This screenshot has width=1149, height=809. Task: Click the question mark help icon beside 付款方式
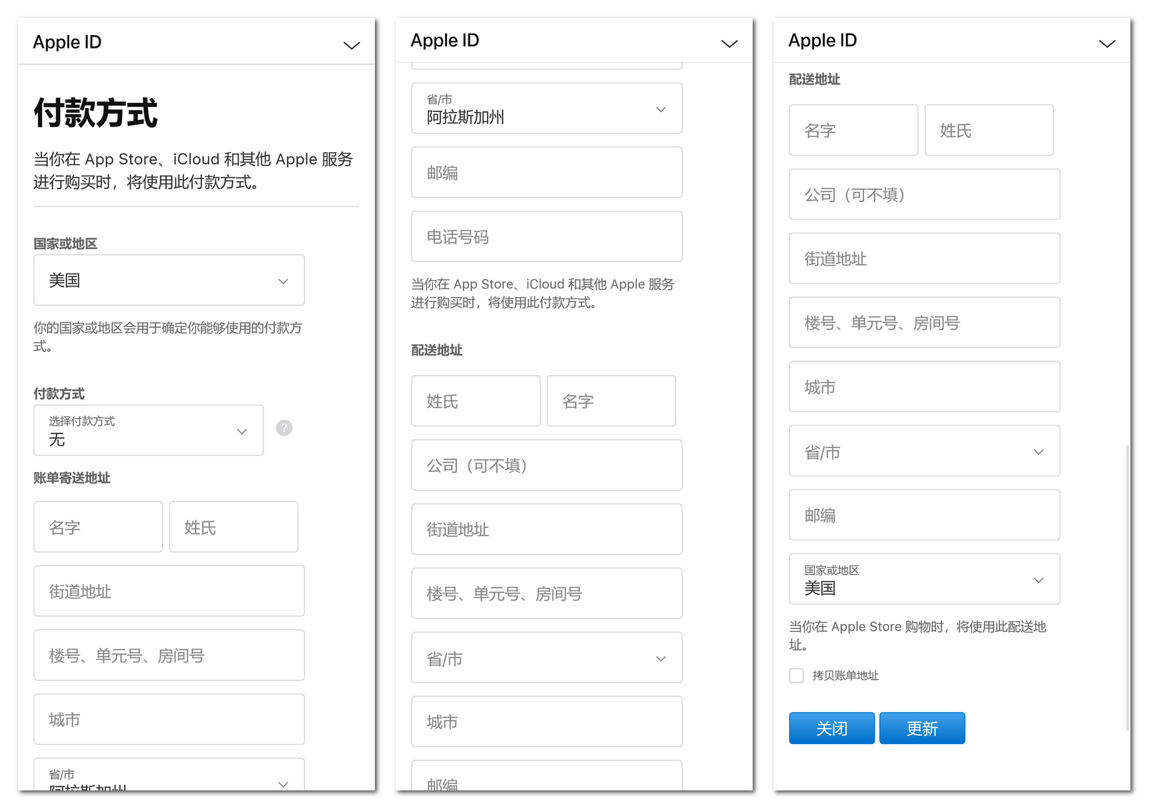click(x=284, y=428)
